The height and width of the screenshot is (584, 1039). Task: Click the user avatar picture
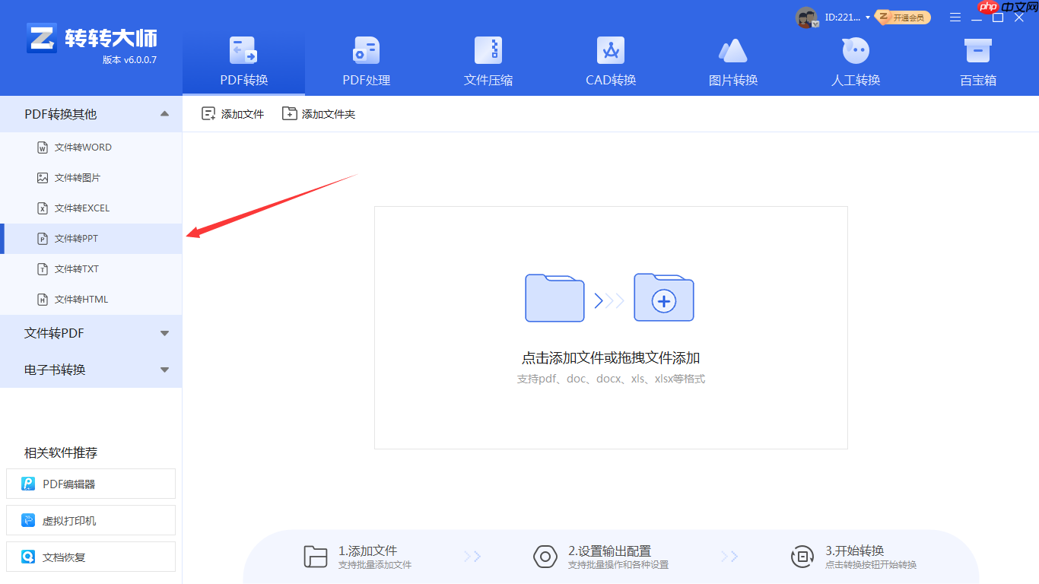(x=806, y=17)
